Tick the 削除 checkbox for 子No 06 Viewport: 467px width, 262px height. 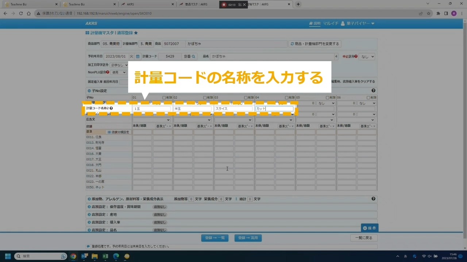coord(368,98)
